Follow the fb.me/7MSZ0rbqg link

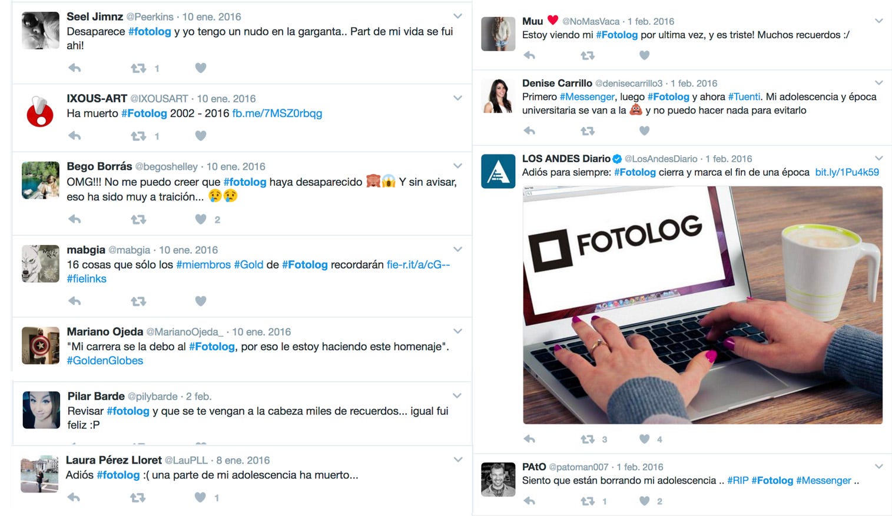pyautogui.click(x=277, y=113)
